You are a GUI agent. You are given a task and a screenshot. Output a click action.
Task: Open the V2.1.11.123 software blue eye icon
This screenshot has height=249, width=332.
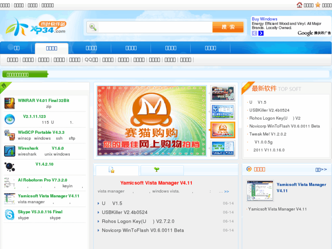10,119
